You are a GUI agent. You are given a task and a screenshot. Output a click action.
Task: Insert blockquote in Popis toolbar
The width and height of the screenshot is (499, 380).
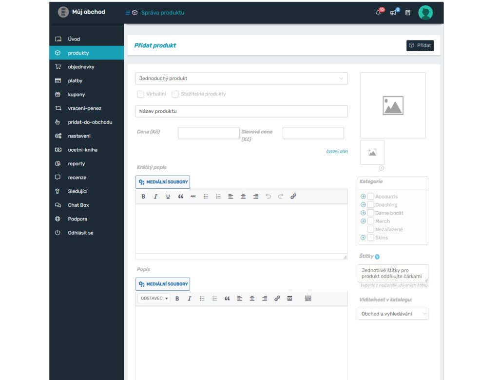[227, 299]
